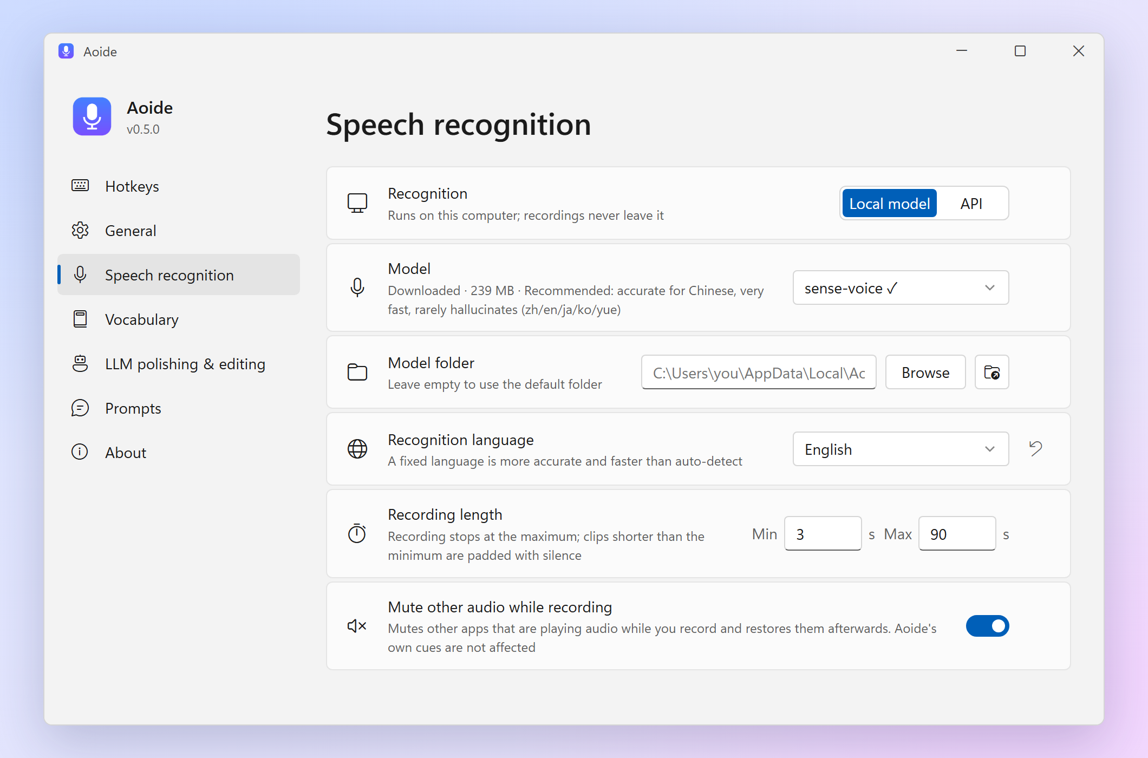Click the LLM polishing robot icon
Image resolution: width=1148 pixels, height=758 pixels.
click(80, 363)
